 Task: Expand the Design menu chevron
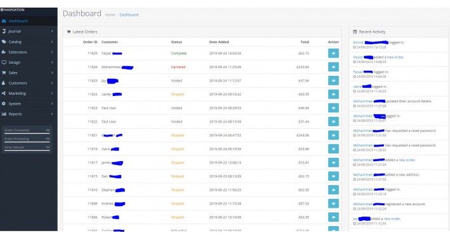(x=52, y=62)
